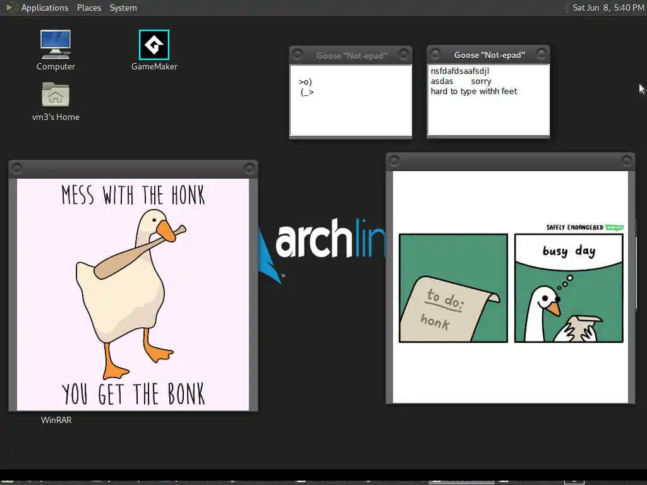Click the 'Mess with the honk' goose meme image

pos(133,294)
